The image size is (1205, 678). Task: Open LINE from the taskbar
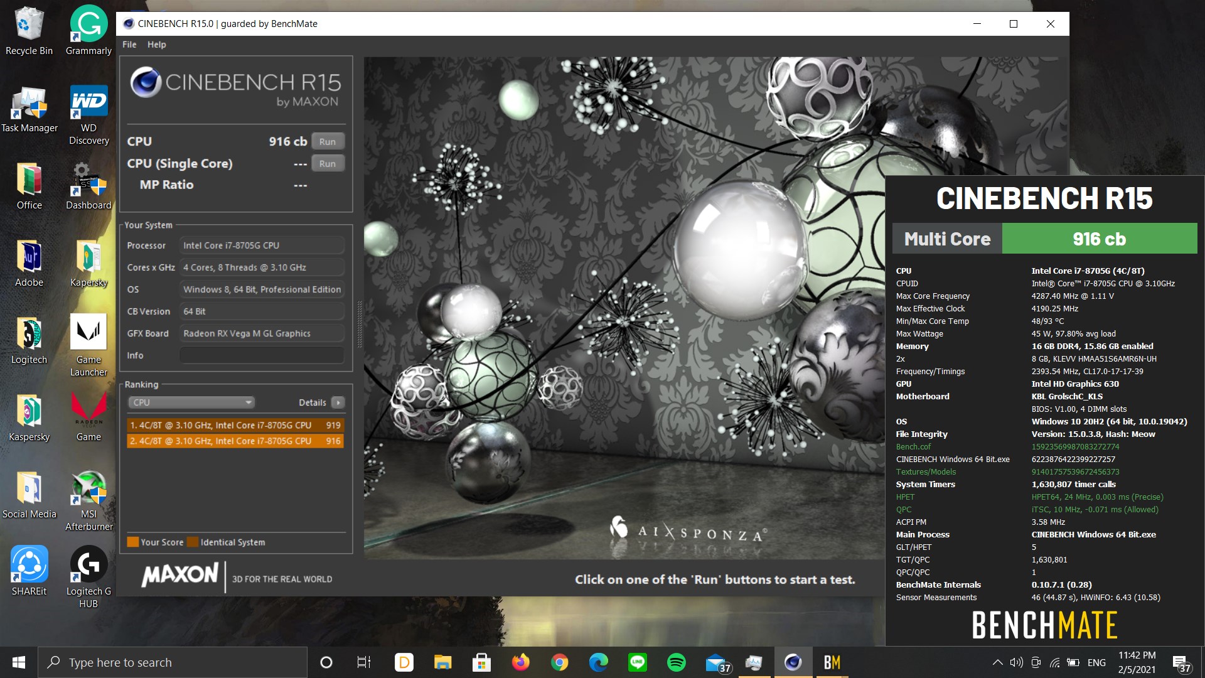[637, 662]
